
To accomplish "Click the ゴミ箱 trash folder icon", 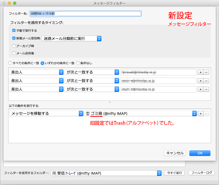I will (88, 114).
